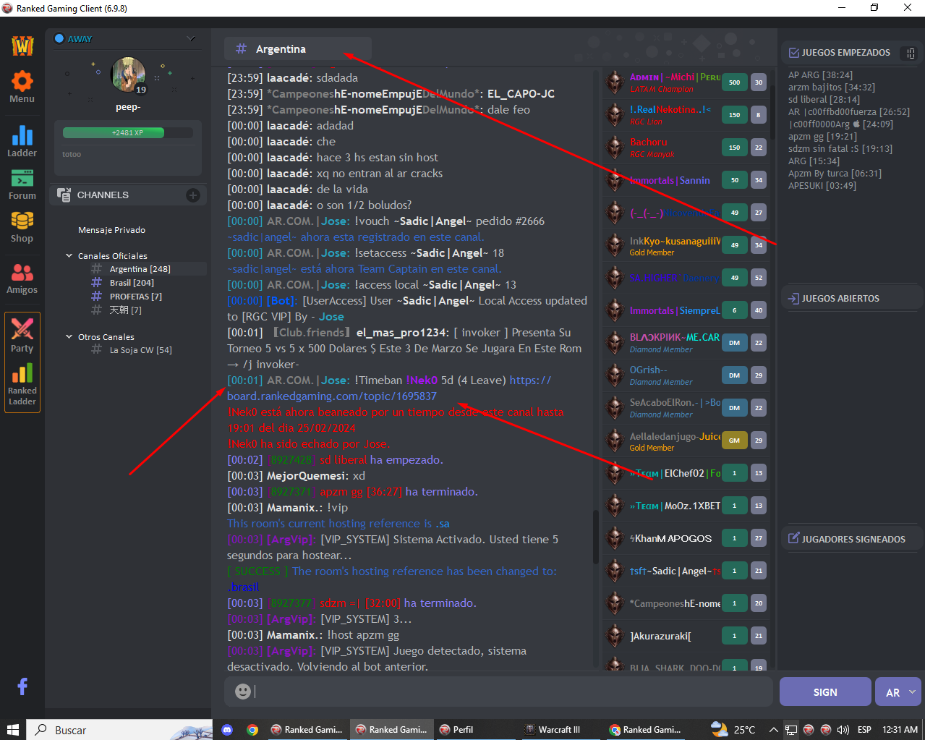Select game AP ARG [38:24]
Screen dimensions: 925x740
820,75
